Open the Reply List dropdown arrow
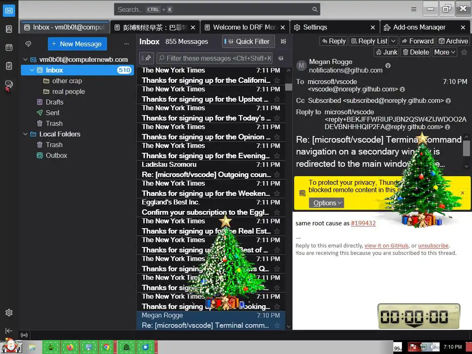472x354 pixels. pyautogui.click(x=393, y=41)
